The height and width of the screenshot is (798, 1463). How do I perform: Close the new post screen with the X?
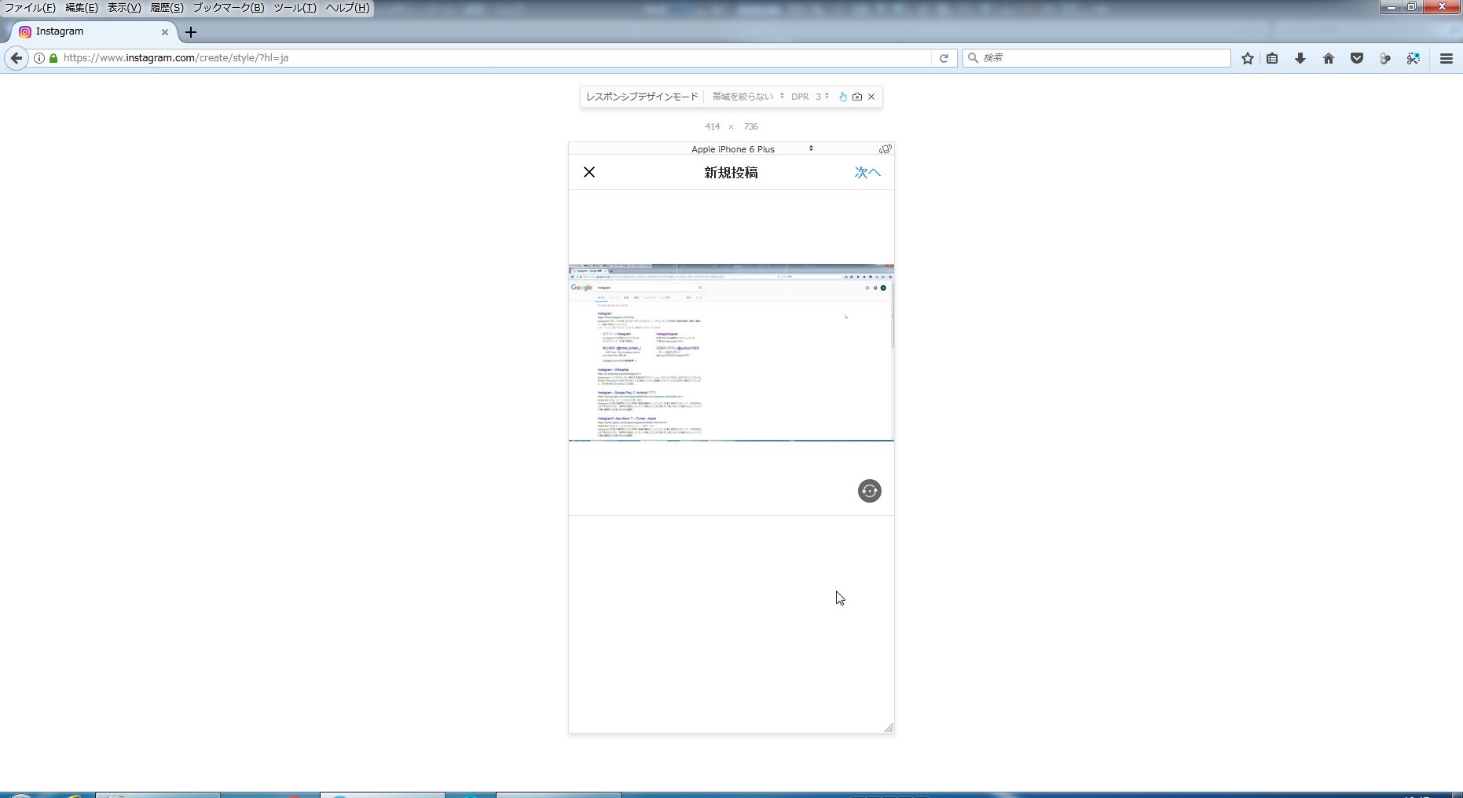tap(589, 172)
